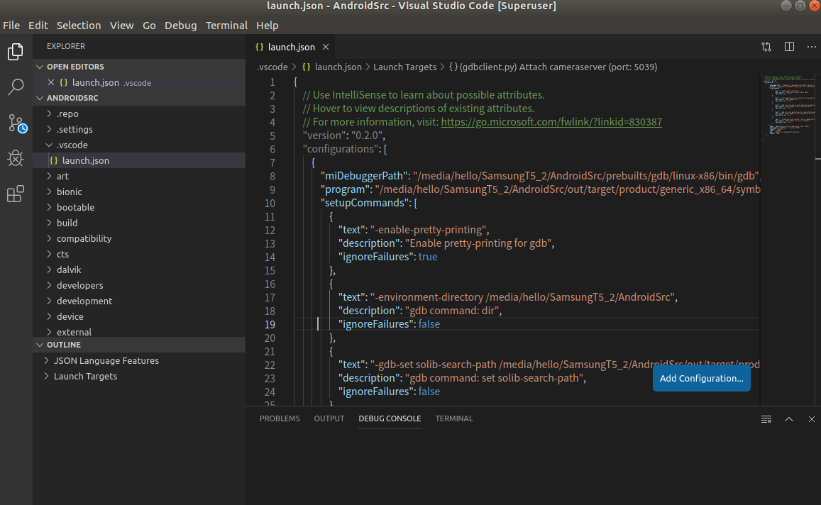Click the Open Changes compare icon
This screenshot has height=505, width=821.
[766, 47]
